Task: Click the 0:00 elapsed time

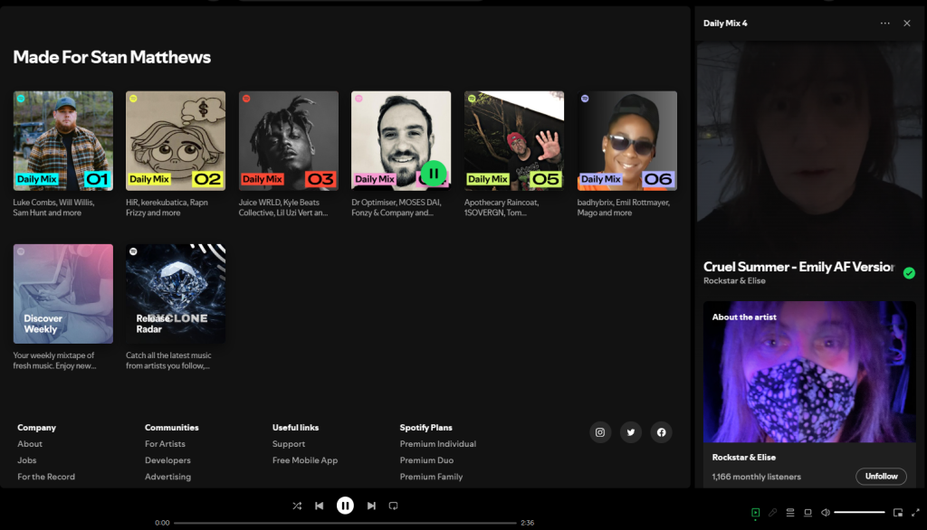Action: (162, 523)
